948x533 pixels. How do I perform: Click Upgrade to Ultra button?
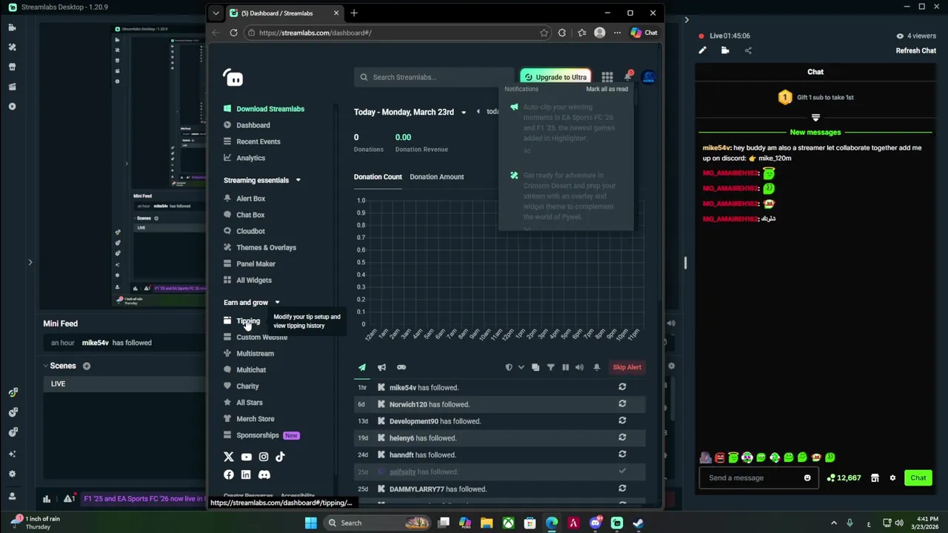555,77
